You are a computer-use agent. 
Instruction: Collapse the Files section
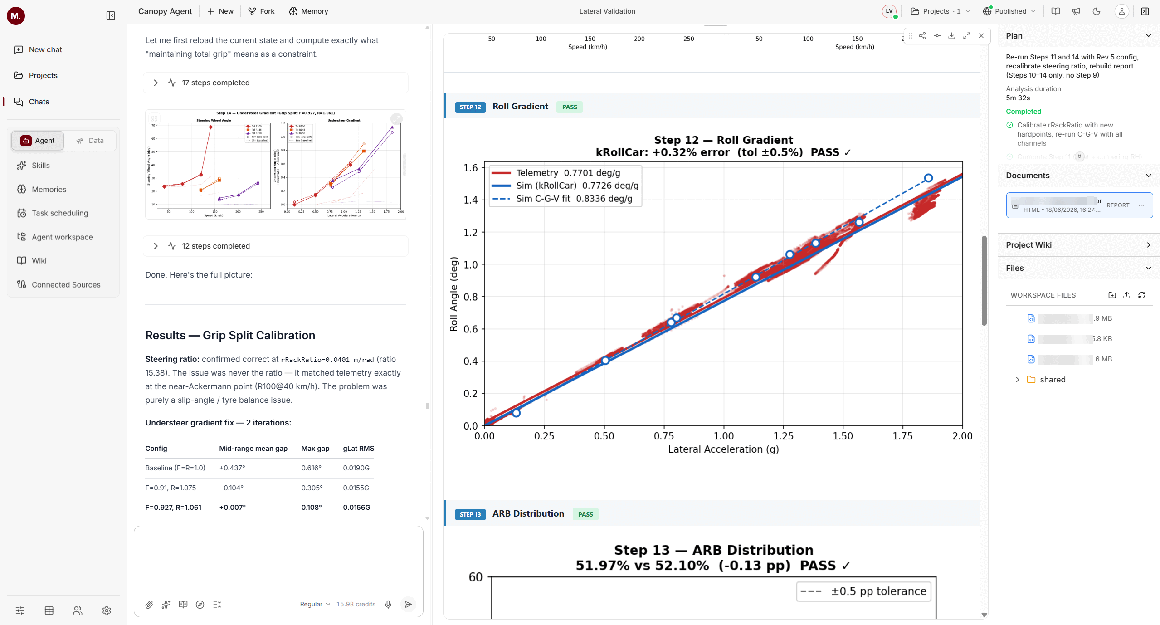tap(1148, 268)
